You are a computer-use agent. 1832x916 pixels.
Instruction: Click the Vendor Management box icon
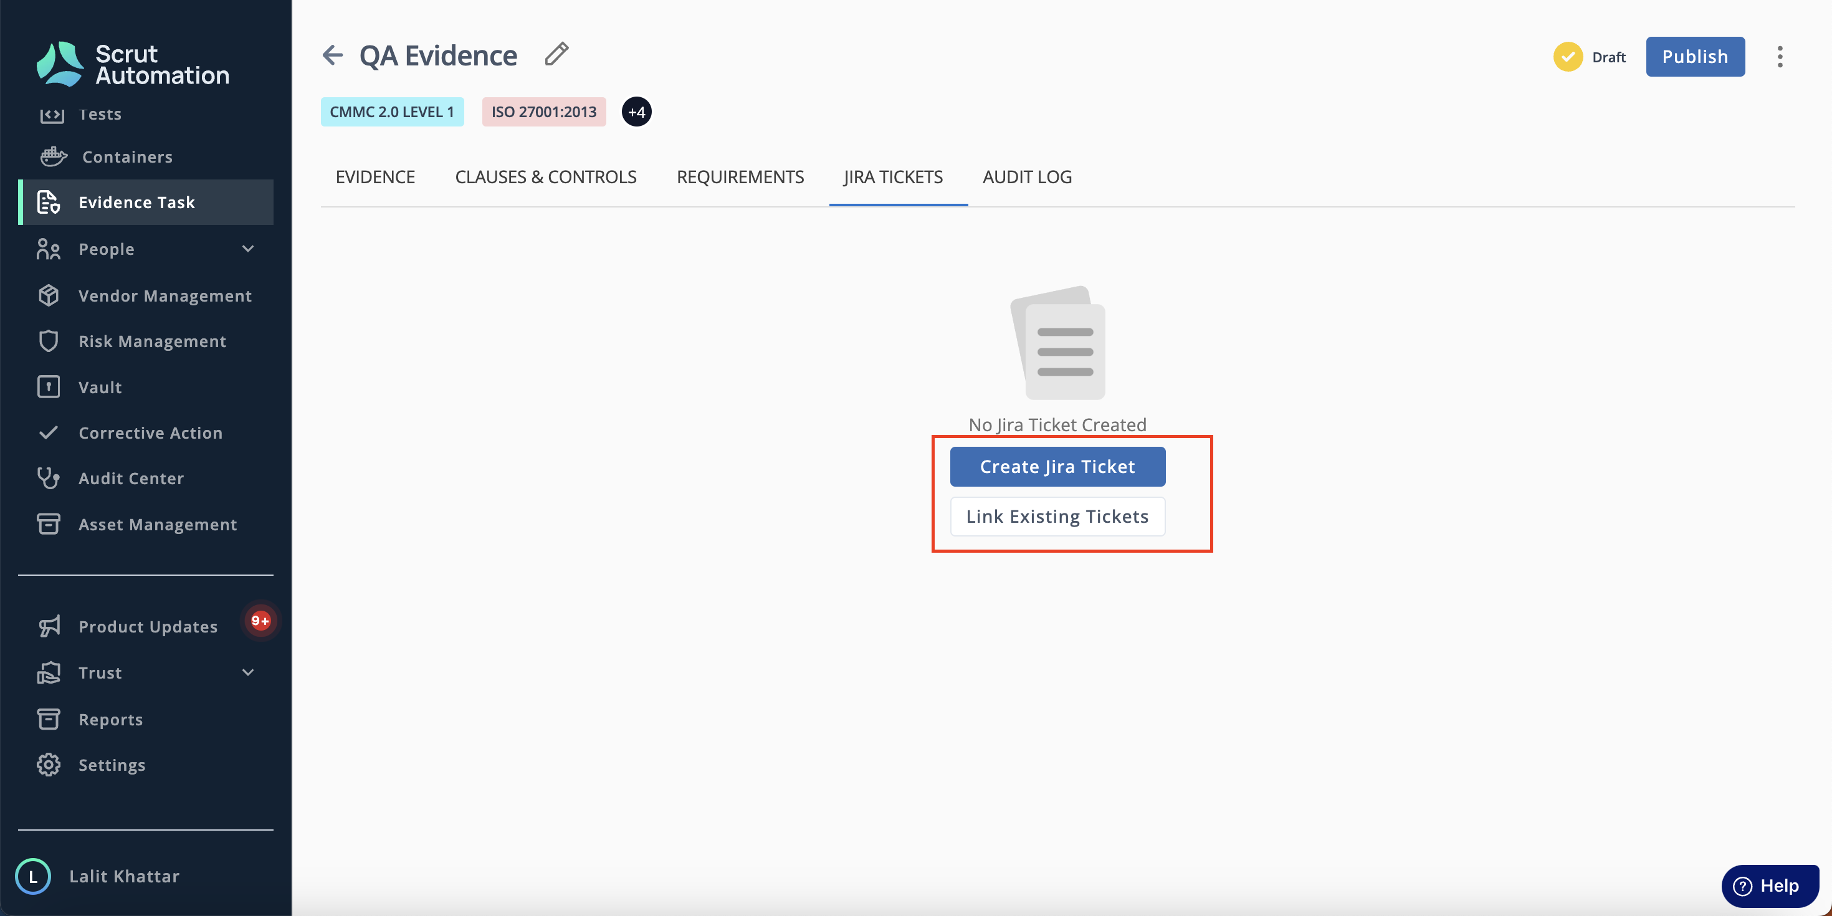tap(49, 295)
